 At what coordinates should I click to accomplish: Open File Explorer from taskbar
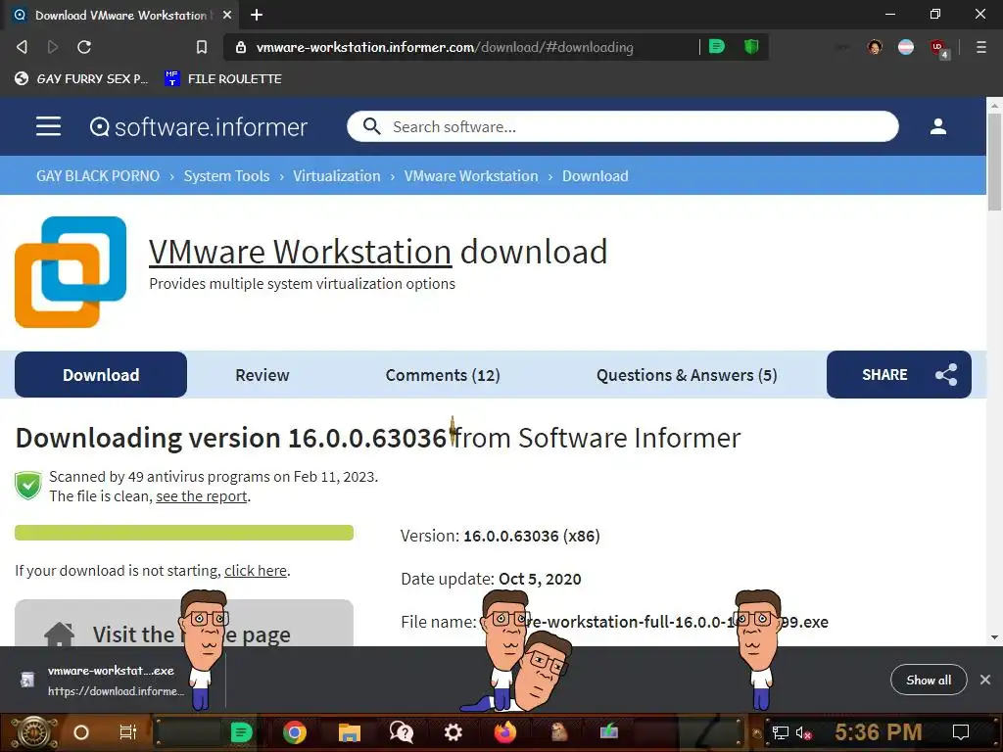[350, 732]
